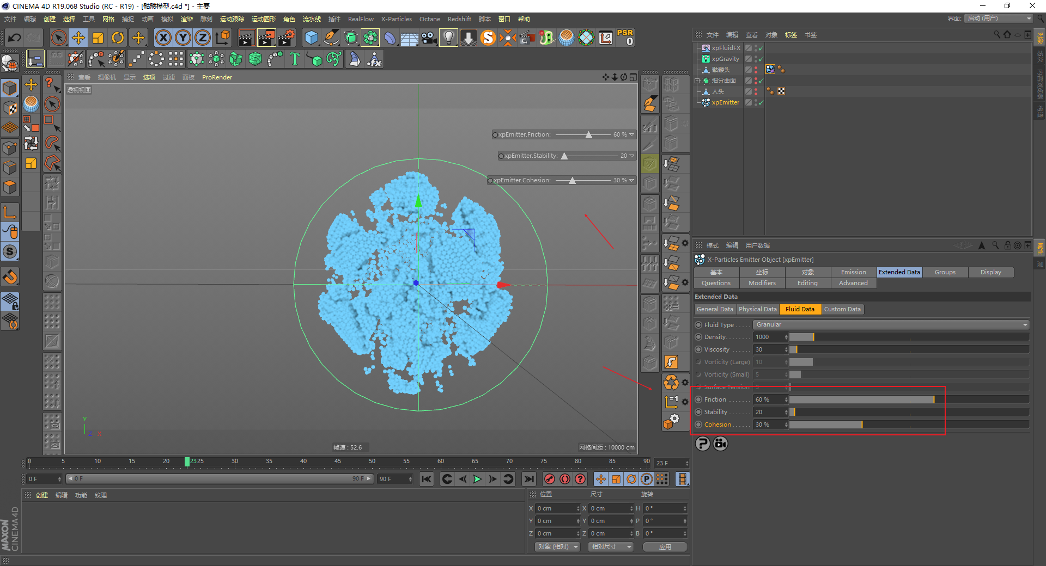
Task: Adjust the Friction slider in attributes
Action: 909,399
